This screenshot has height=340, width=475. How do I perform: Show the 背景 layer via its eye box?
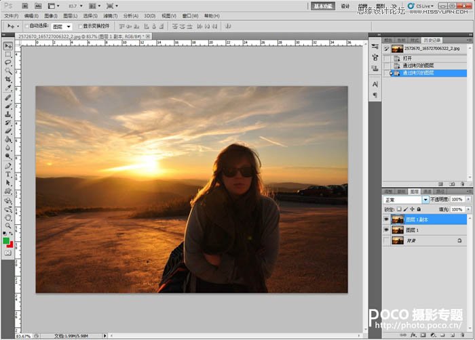386,241
